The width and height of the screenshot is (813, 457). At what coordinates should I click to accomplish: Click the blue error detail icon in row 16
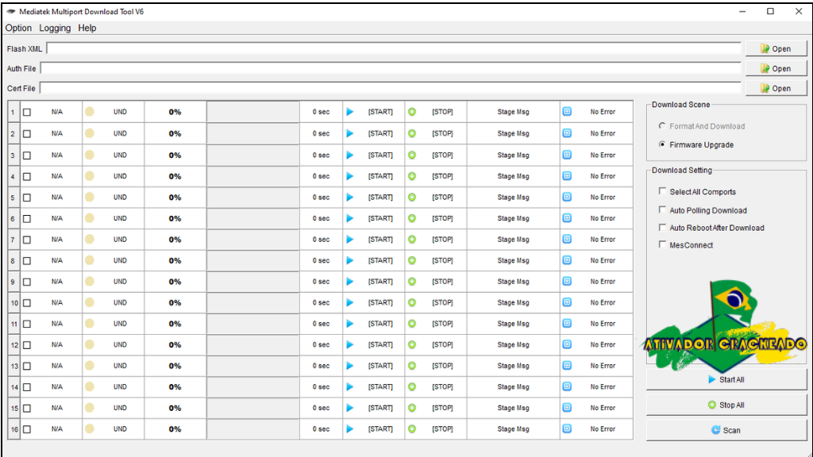tap(567, 428)
